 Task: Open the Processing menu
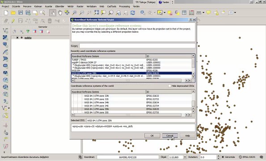124,6
